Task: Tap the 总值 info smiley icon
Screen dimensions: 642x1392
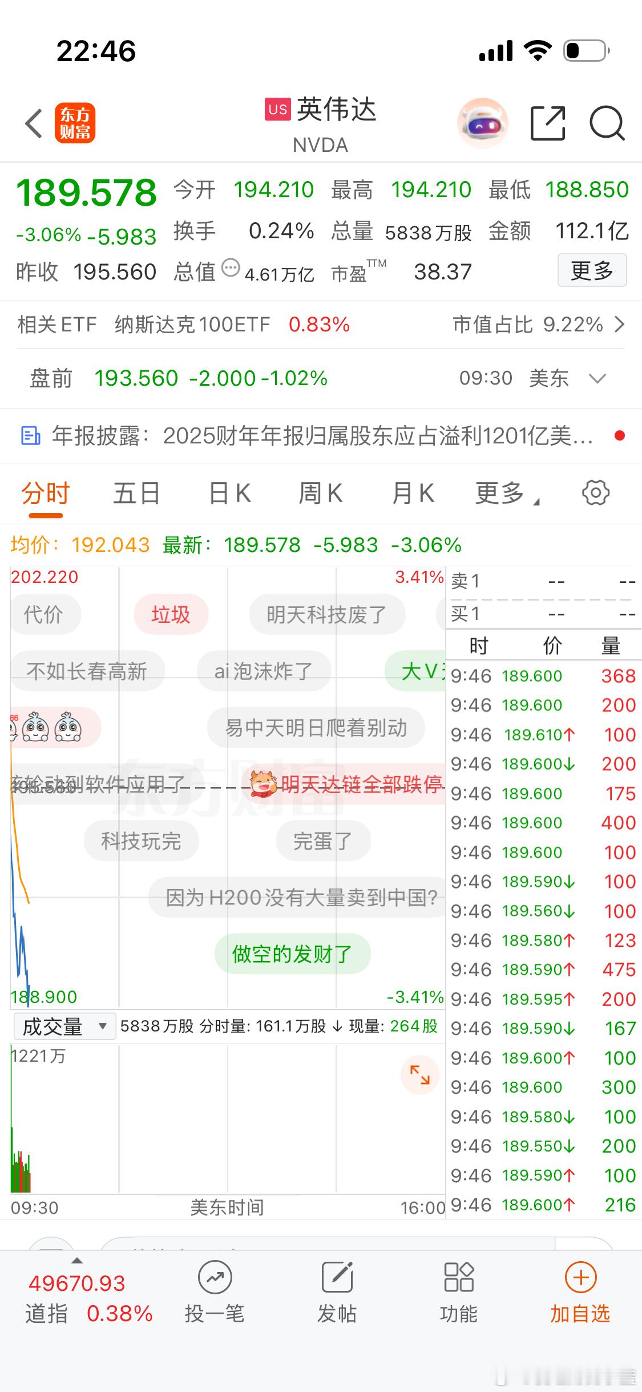Action: [x=231, y=267]
